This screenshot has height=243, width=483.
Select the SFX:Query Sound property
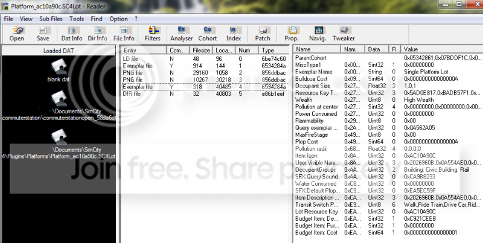[x=388, y=177]
